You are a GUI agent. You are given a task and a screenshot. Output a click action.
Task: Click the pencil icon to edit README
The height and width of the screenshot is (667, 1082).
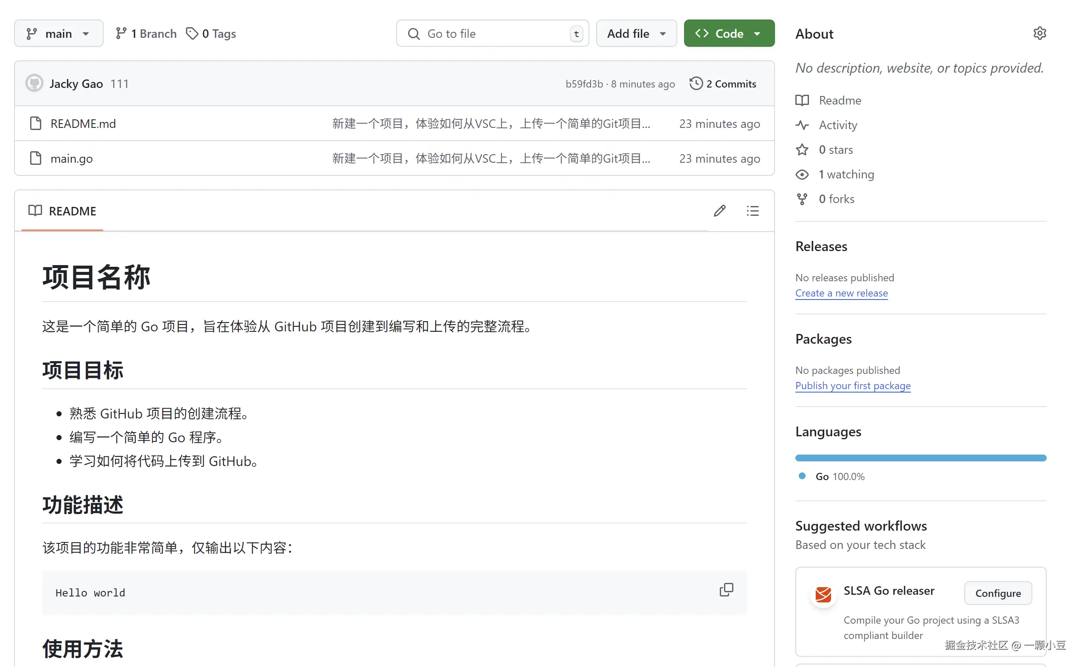(x=719, y=211)
